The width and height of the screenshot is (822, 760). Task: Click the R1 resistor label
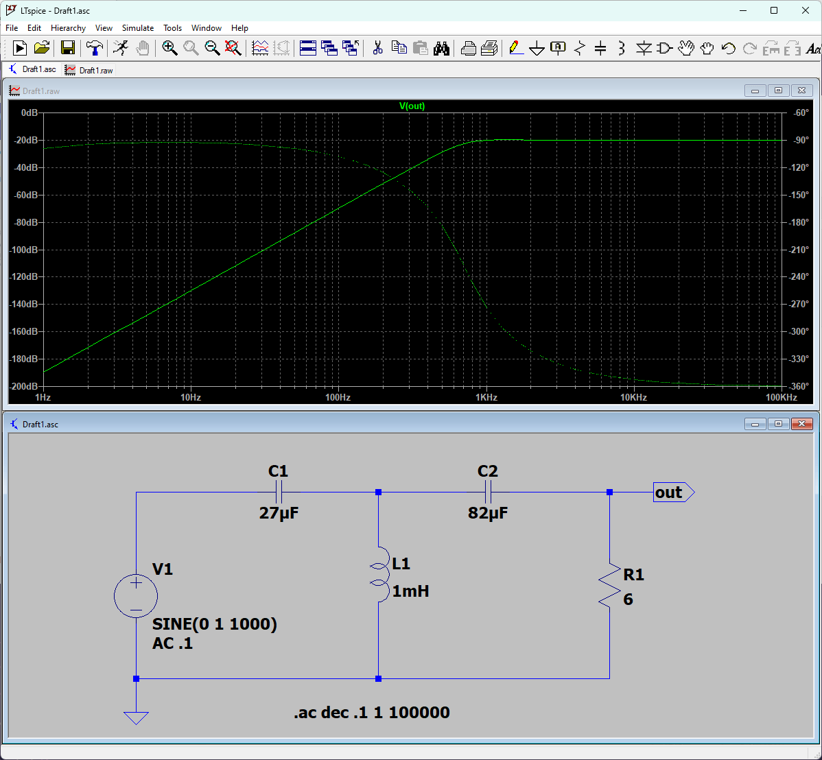click(x=634, y=574)
